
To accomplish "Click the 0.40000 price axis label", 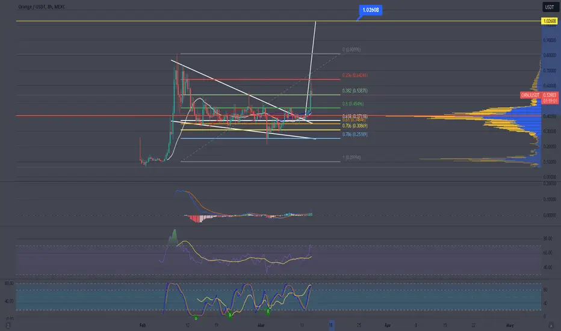I will coord(550,116).
